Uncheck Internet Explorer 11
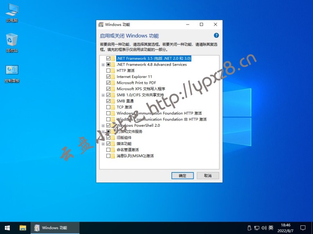Viewport: 313px width, 234px height. coord(108,77)
